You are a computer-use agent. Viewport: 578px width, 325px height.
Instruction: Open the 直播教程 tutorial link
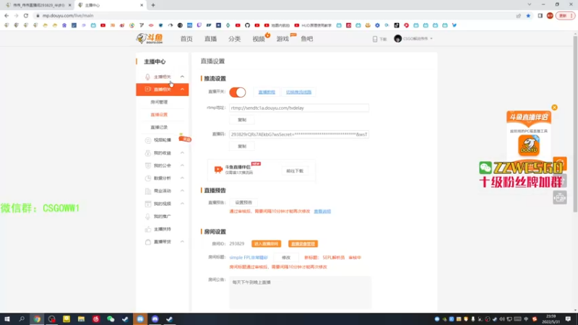click(267, 92)
